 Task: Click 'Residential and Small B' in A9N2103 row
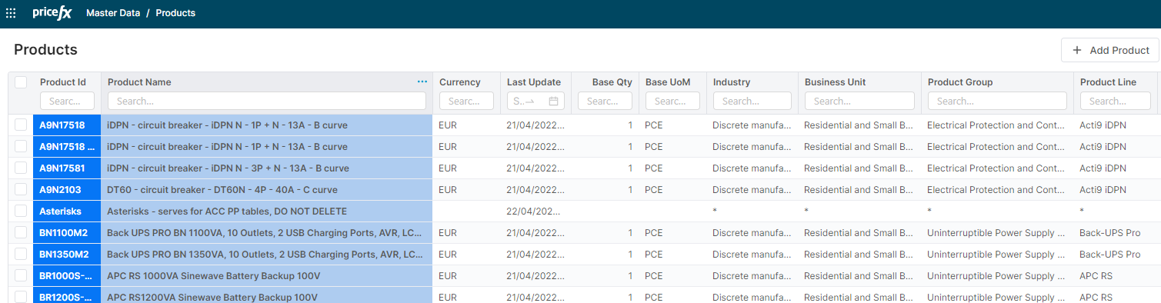(859, 190)
